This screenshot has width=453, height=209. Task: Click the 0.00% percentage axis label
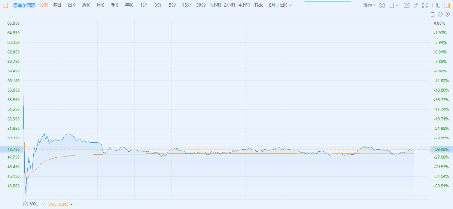[x=440, y=23]
